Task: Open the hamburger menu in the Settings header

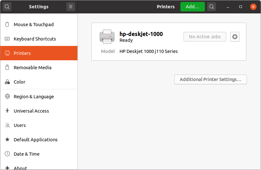Action: [x=71, y=7]
